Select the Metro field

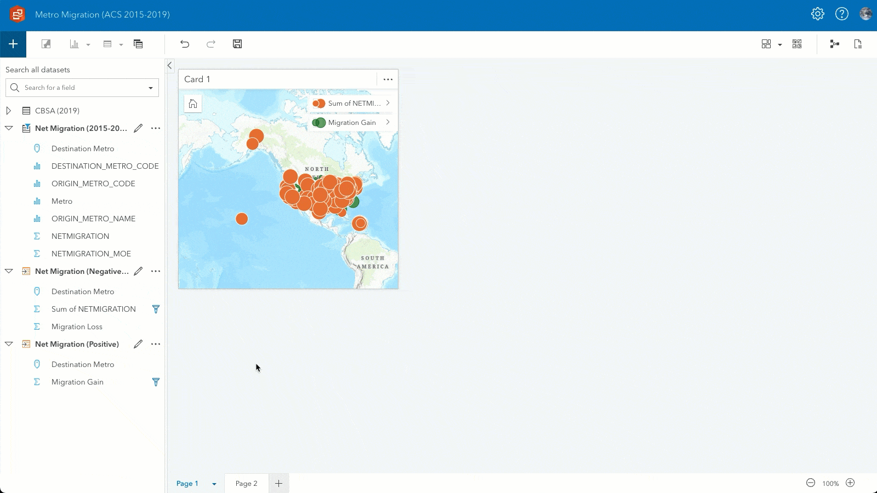[x=62, y=201]
